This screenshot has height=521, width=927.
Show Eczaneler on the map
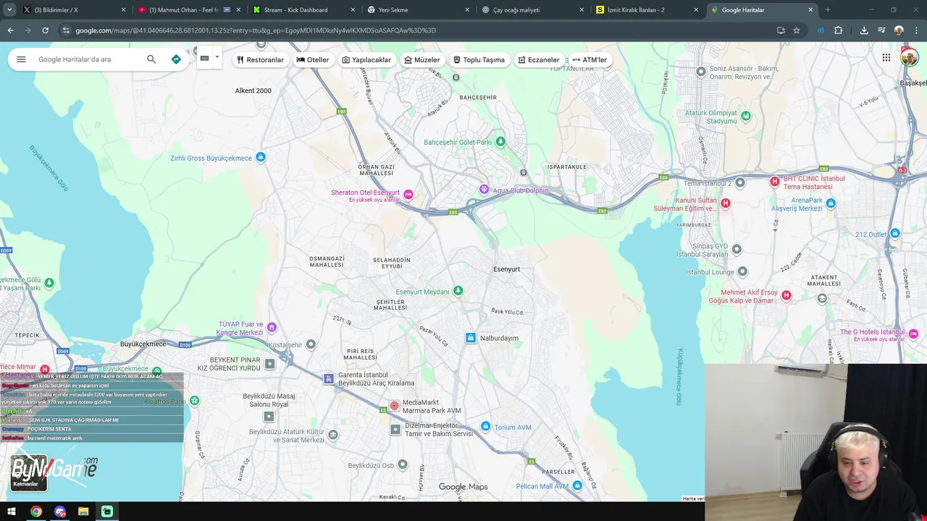[x=539, y=60]
